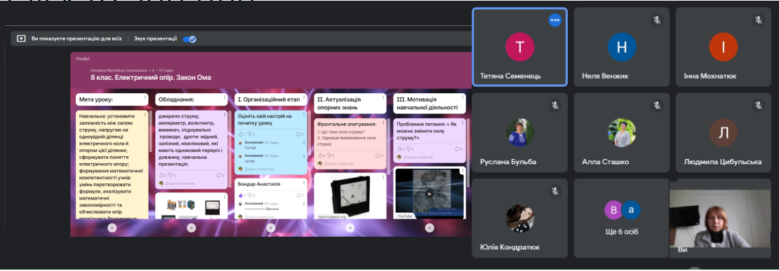
Task: Click the presentation share icon in banner
Action: coord(21,38)
